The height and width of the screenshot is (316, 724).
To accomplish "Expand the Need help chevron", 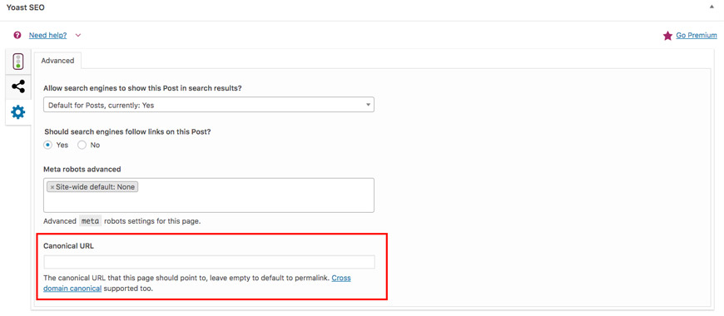I will coord(77,35).
